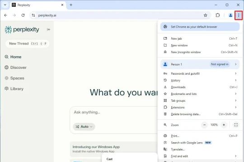Click the Tab groups grid icon

pyautogui.click(x=165, y=100)
